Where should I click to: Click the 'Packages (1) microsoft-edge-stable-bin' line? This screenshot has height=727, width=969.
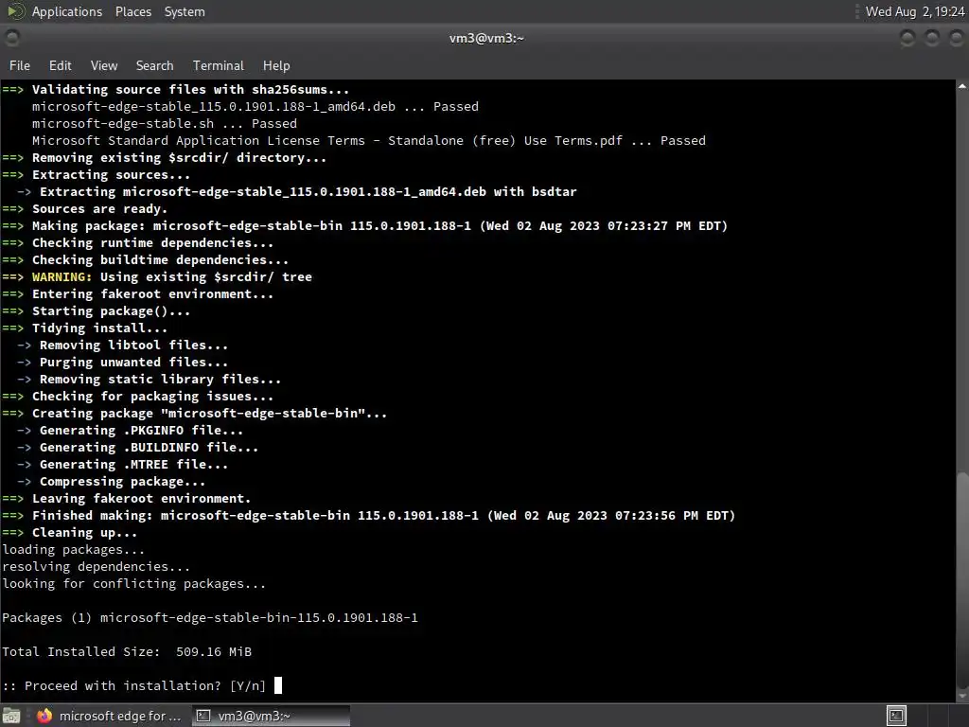(x=209, y=617)
